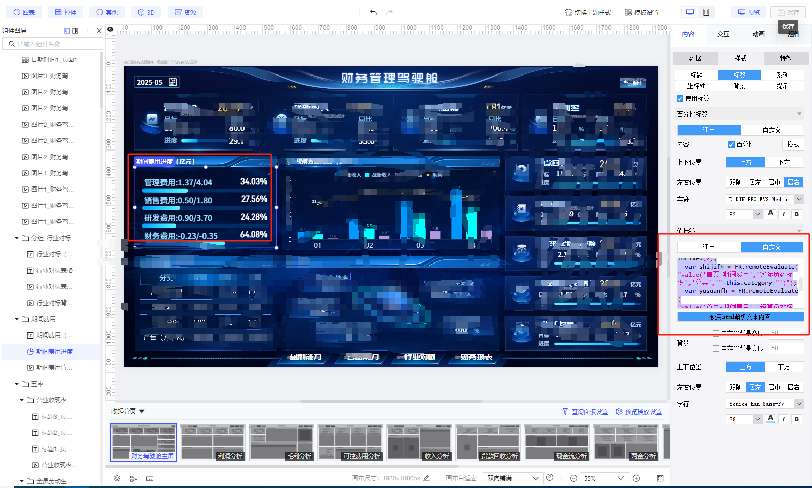
Task: Open 预览播放设置 preview playback settings
Action: pyautogui.click(x=638, y=411)
